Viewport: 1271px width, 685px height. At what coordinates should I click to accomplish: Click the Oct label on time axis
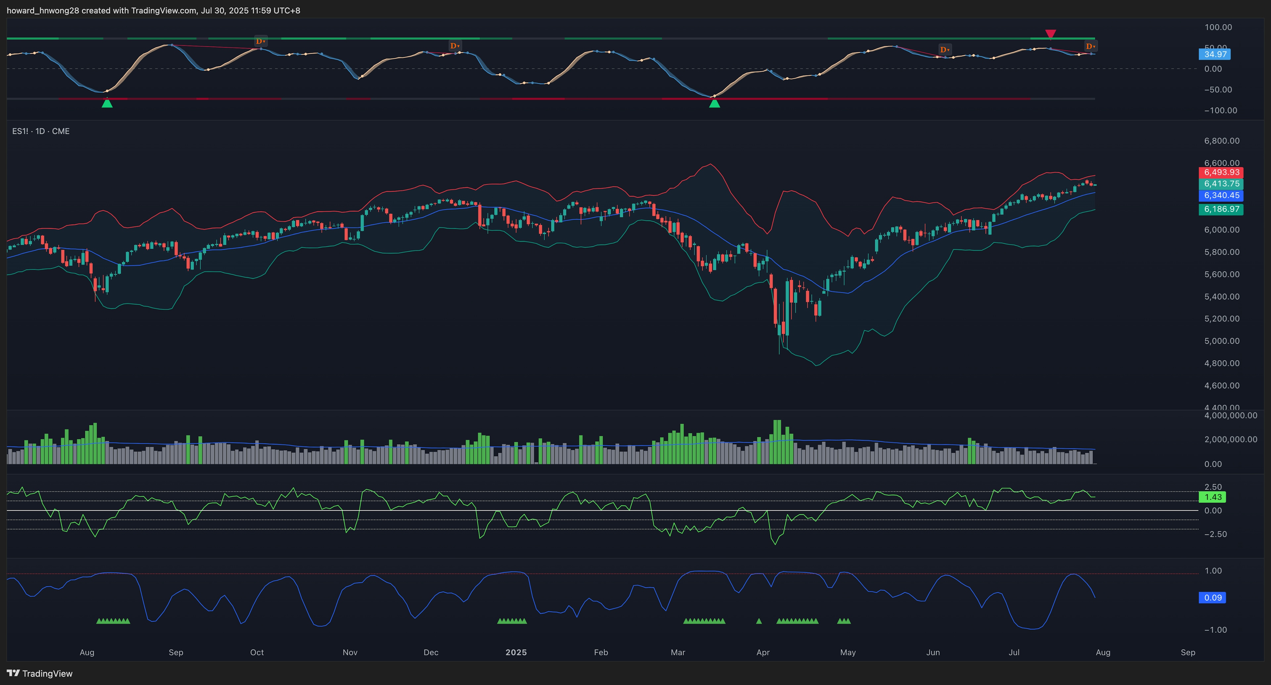(x=257, y=652)
